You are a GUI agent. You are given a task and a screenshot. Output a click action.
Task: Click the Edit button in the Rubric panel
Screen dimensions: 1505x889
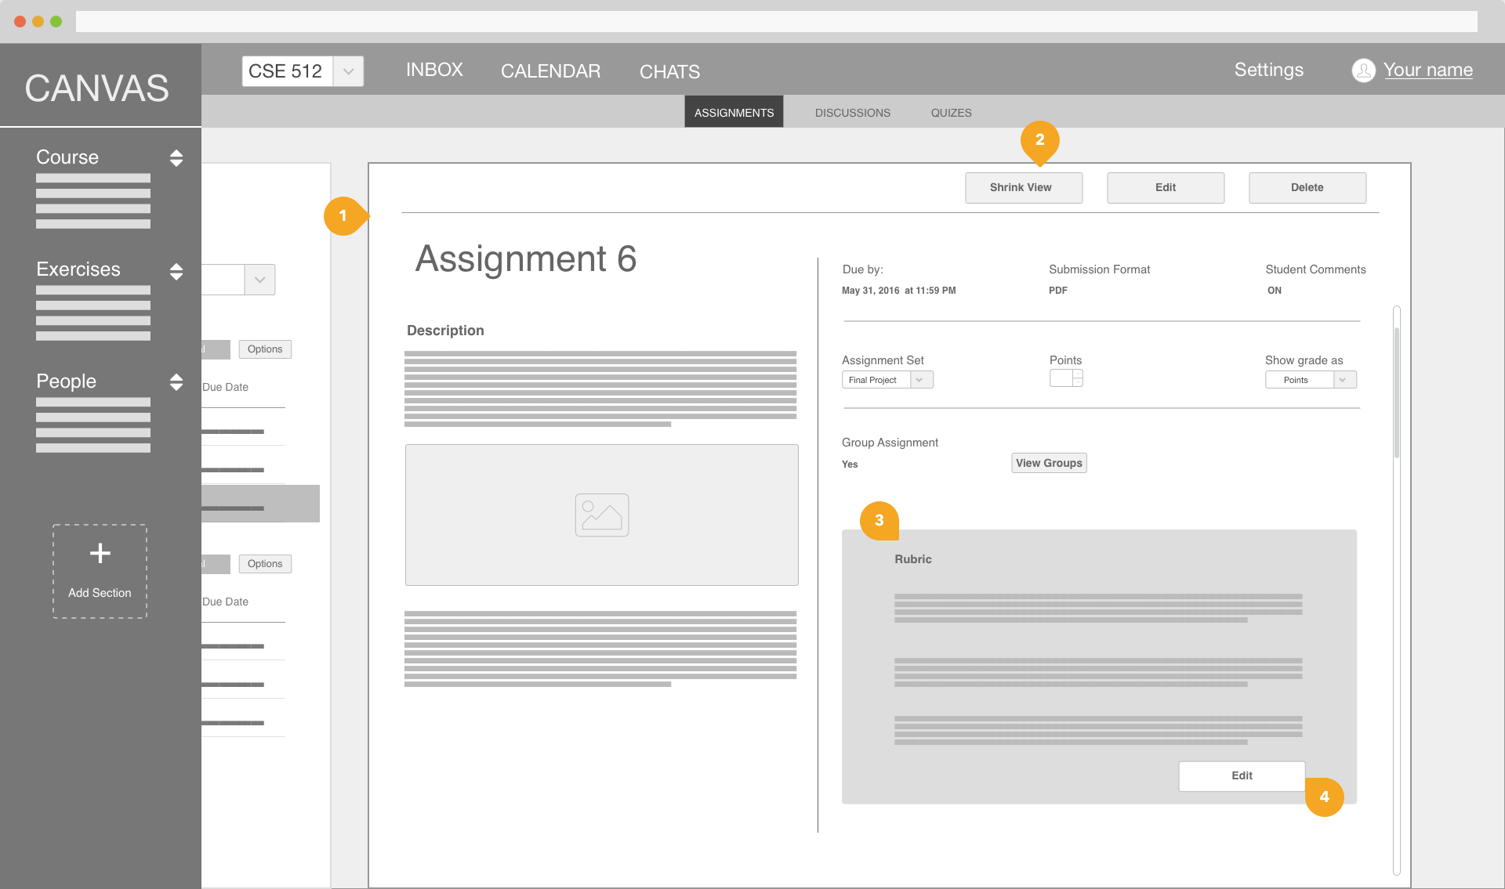coord(1242,776)
